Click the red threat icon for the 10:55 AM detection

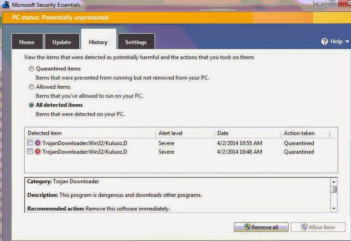[38, 143]
